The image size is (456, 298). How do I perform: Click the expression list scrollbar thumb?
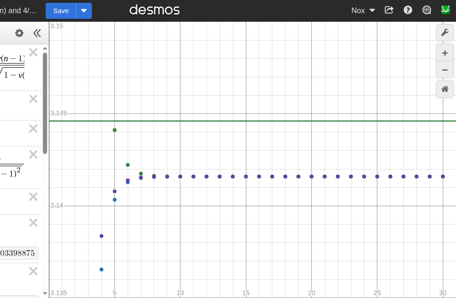[x=45, y=103]
